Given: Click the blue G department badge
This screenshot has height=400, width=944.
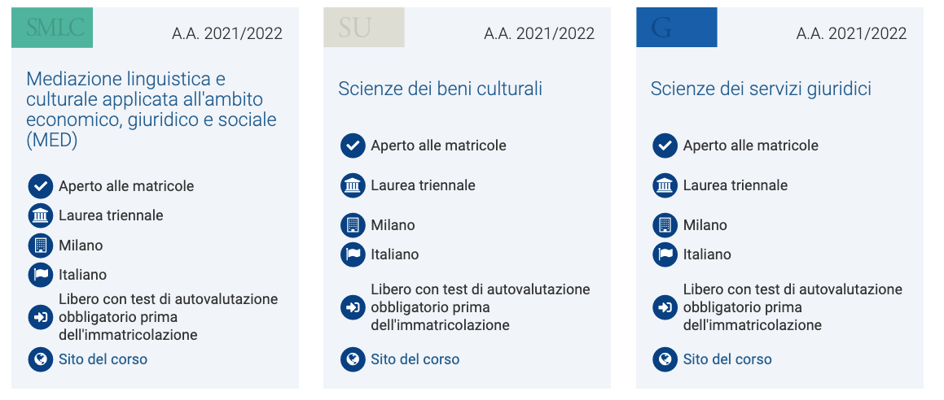Looking at the screenshot, I should 677,27.
